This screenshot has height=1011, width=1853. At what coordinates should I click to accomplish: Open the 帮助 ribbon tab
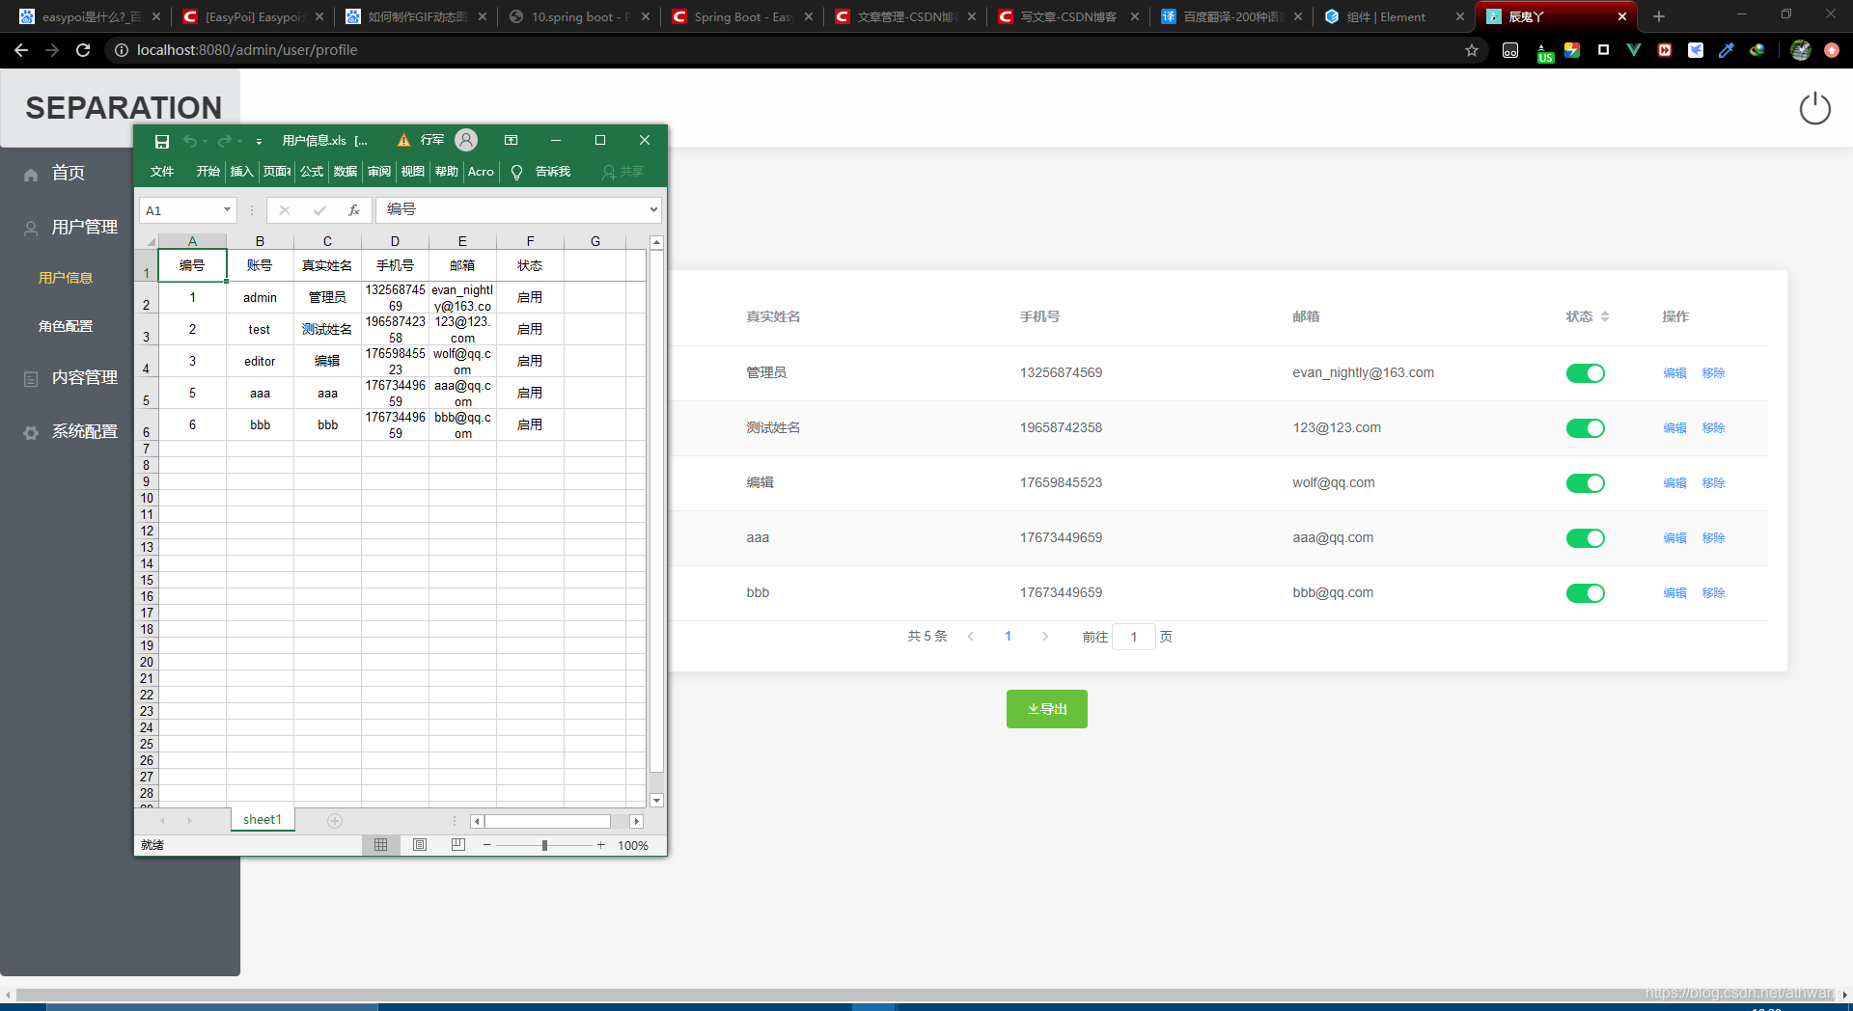447,172
